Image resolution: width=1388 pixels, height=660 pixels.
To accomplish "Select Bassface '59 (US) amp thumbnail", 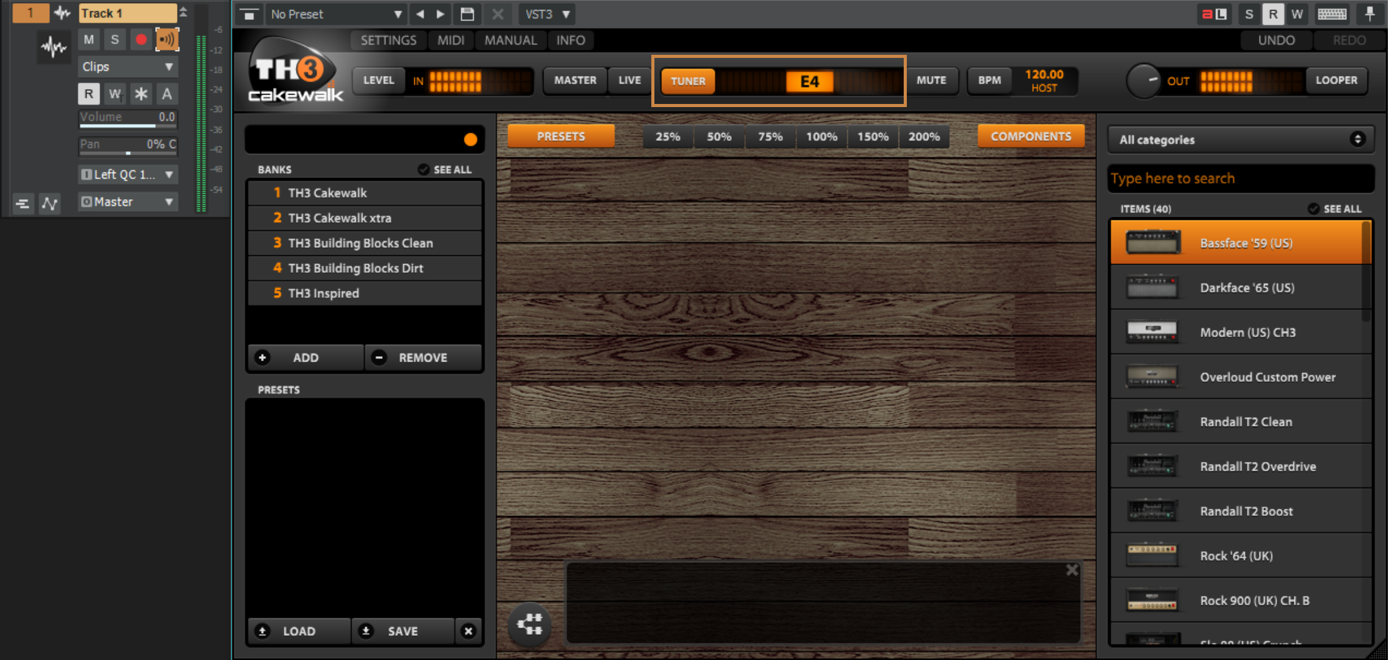I will [1153, 243].
